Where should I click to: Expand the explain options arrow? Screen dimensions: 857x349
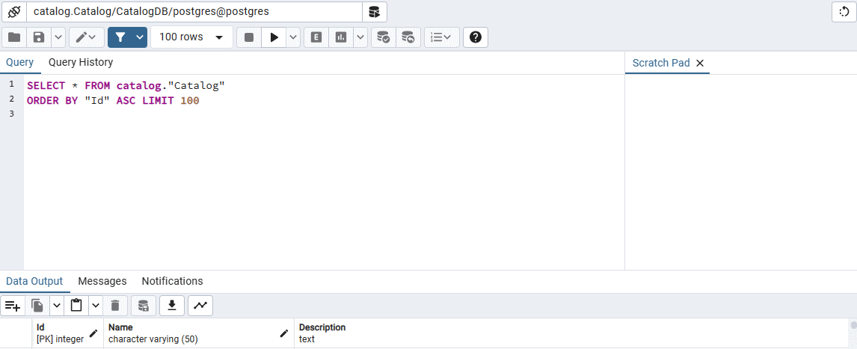pyautogui.click(x=360, y=37)
